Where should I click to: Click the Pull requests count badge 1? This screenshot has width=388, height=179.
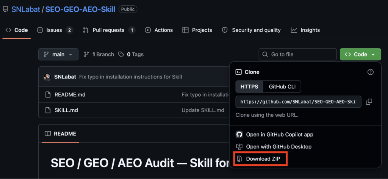[x=132, y=30]
